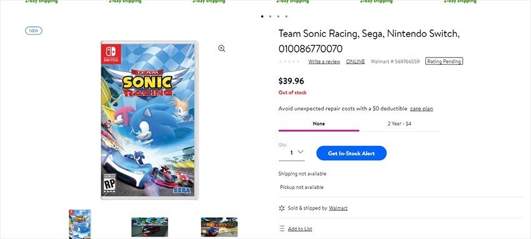Select the 2 Year - $4 care plan option

400,124
